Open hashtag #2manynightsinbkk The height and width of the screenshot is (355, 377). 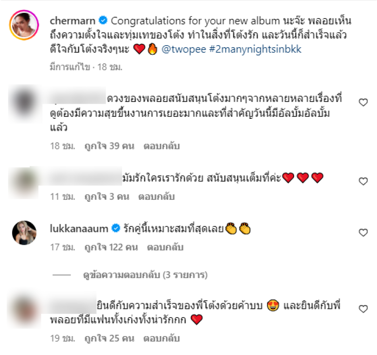coord(255,50)
